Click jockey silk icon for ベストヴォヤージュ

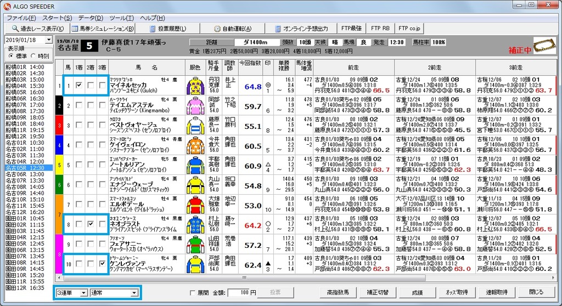tap(195, 126)
